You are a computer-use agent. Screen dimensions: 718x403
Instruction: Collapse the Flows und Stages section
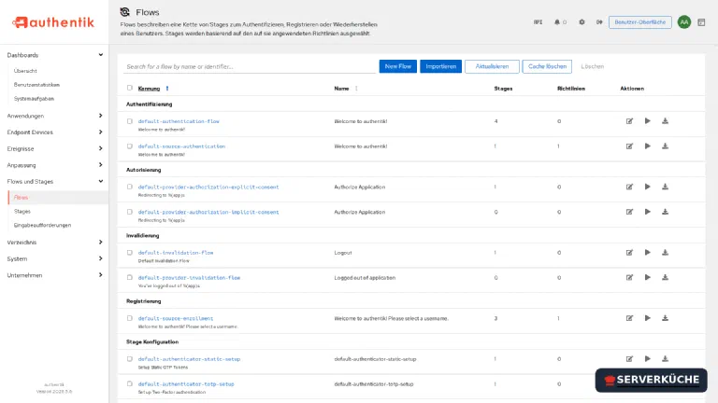point(54,182)
